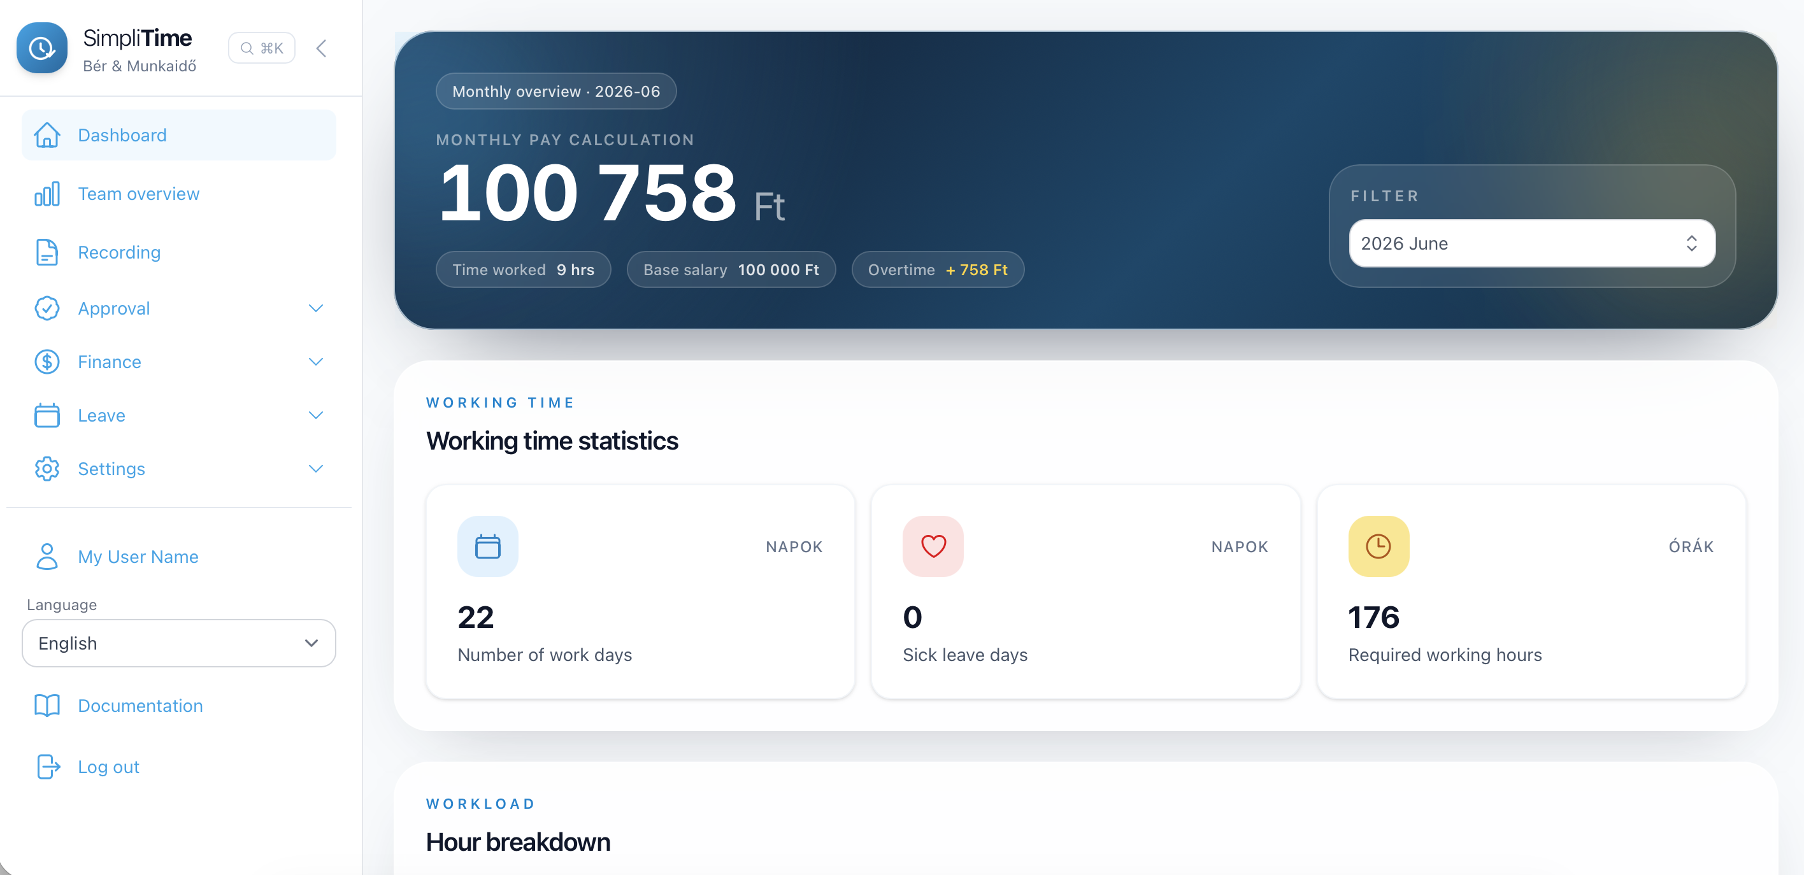This screenshot has height=875, width=1804.
Task: Click the Overtime + 758 Ft chip
Action: pyautogui.click(x=938, y=269)
